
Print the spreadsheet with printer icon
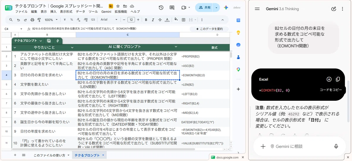tap(32, 20)
